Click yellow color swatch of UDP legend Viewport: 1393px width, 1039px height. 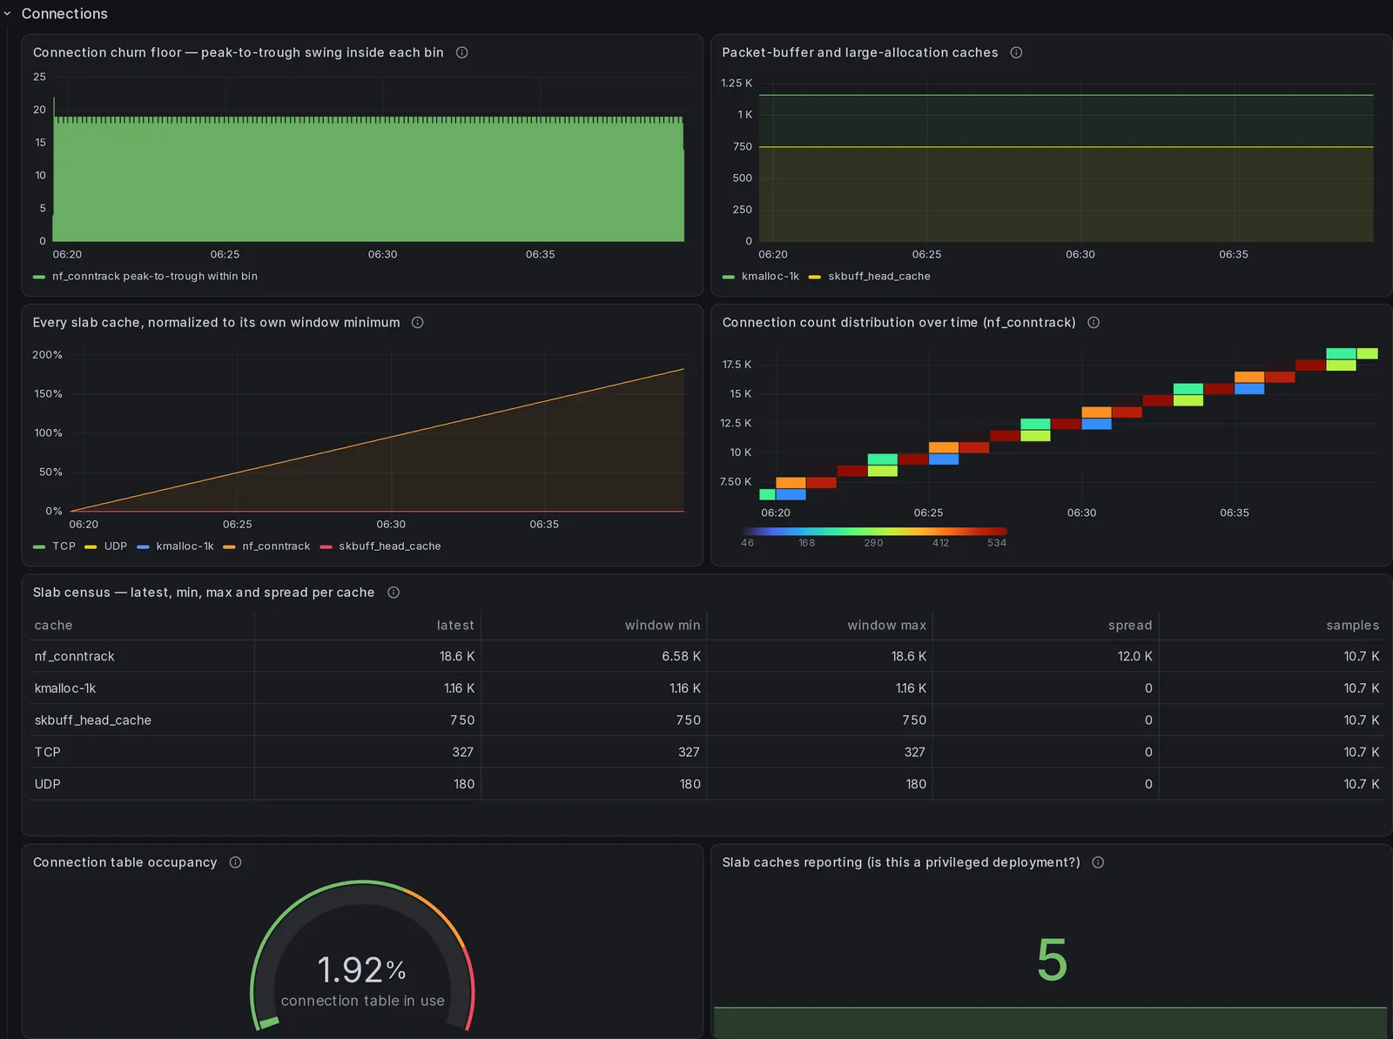click(x=91, y=546)
